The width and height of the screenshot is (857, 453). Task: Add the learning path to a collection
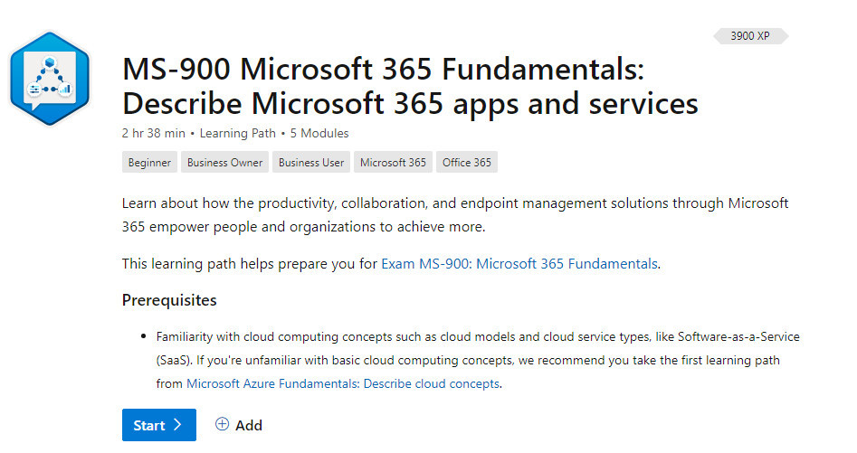239,425
